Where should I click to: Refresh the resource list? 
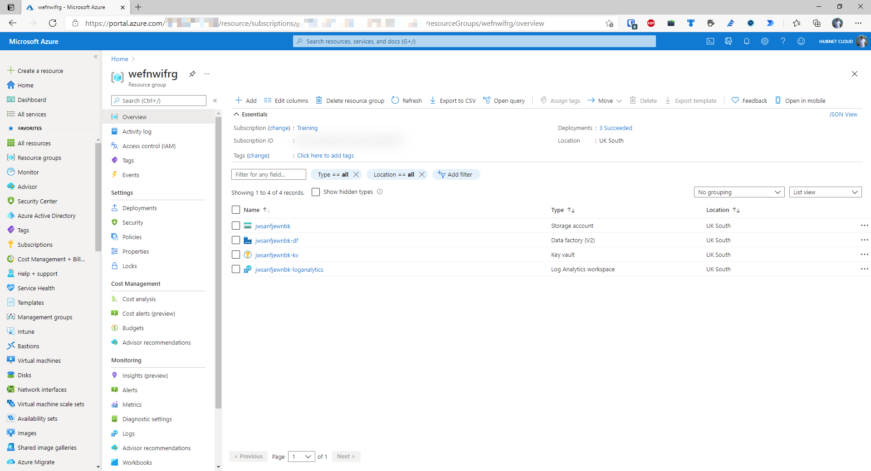[x=407, y=101]
